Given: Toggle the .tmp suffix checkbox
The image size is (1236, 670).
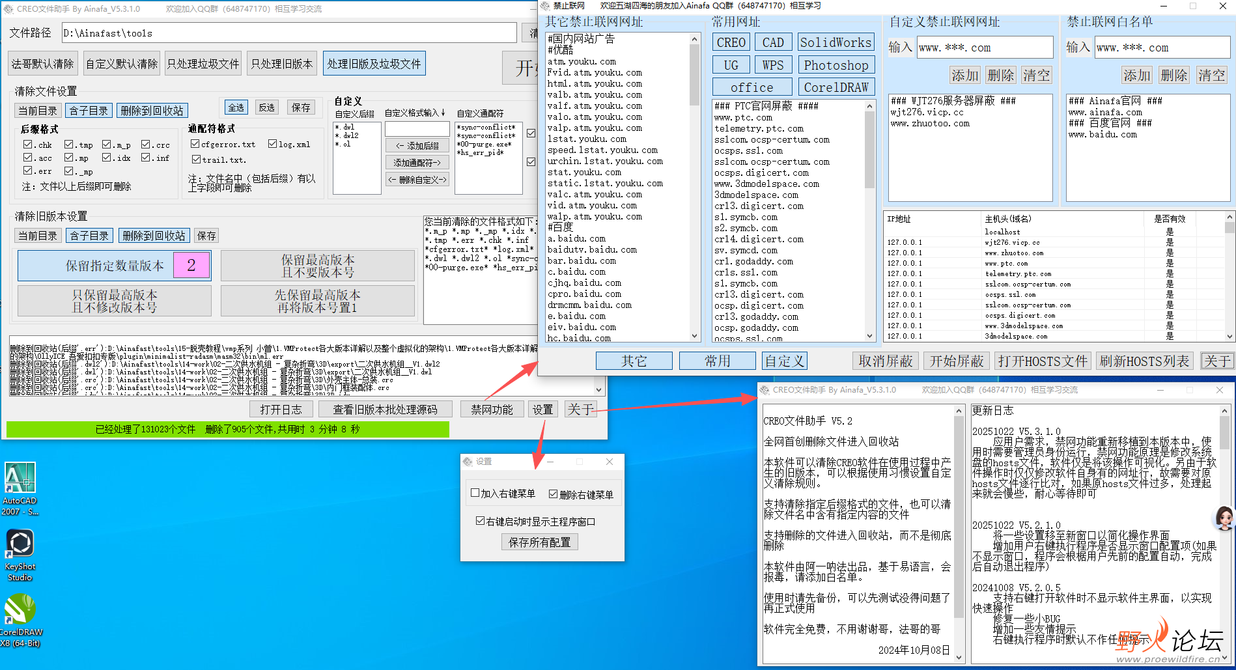Looking at the screenshot, I should coord(69,145).
